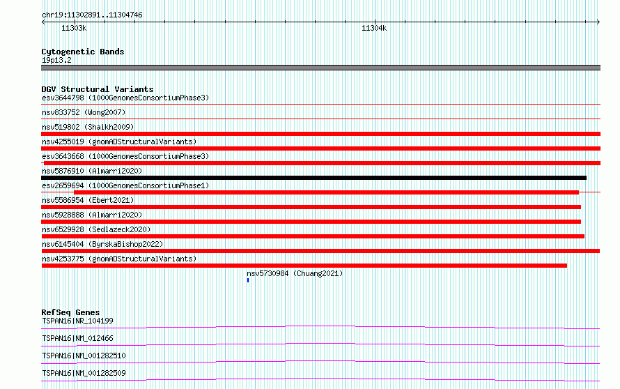Open variant esv3644798 label
Screen dimensions: 620x389
coord(125,98)
